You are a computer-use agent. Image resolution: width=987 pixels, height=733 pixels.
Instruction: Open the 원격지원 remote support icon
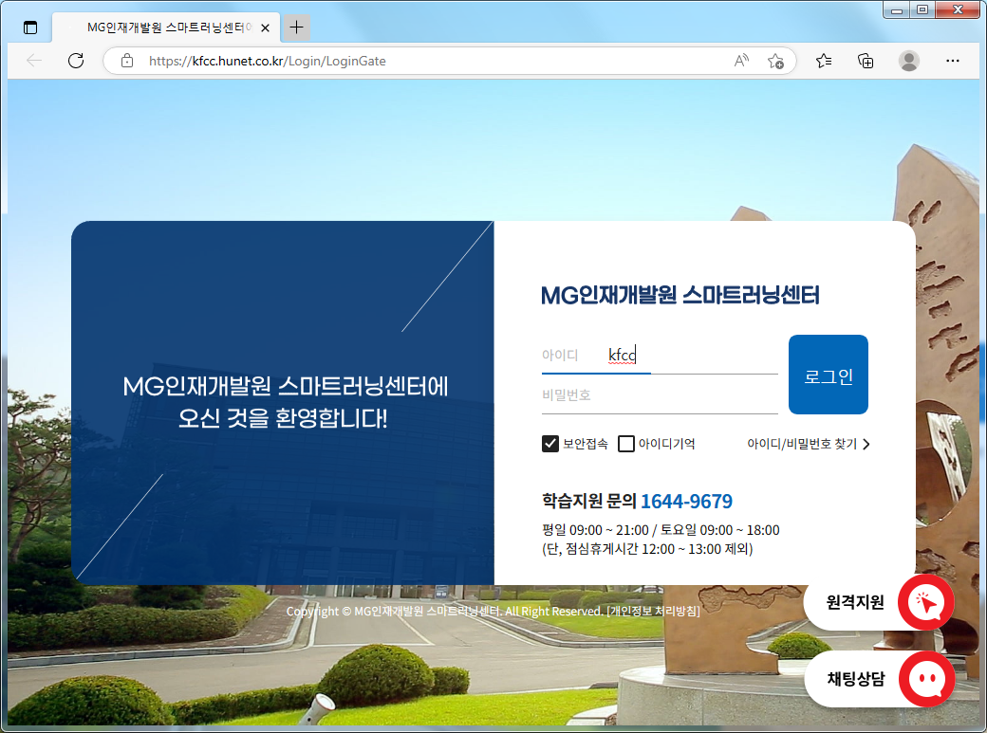pyautogui.click(x=925, y=602)
